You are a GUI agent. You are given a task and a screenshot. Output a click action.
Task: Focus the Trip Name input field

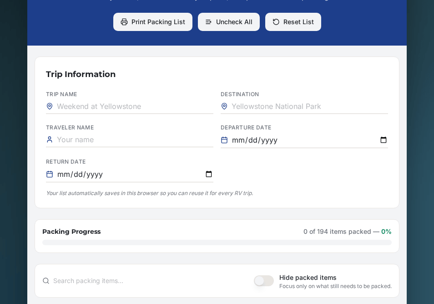[x=134, y=106]
